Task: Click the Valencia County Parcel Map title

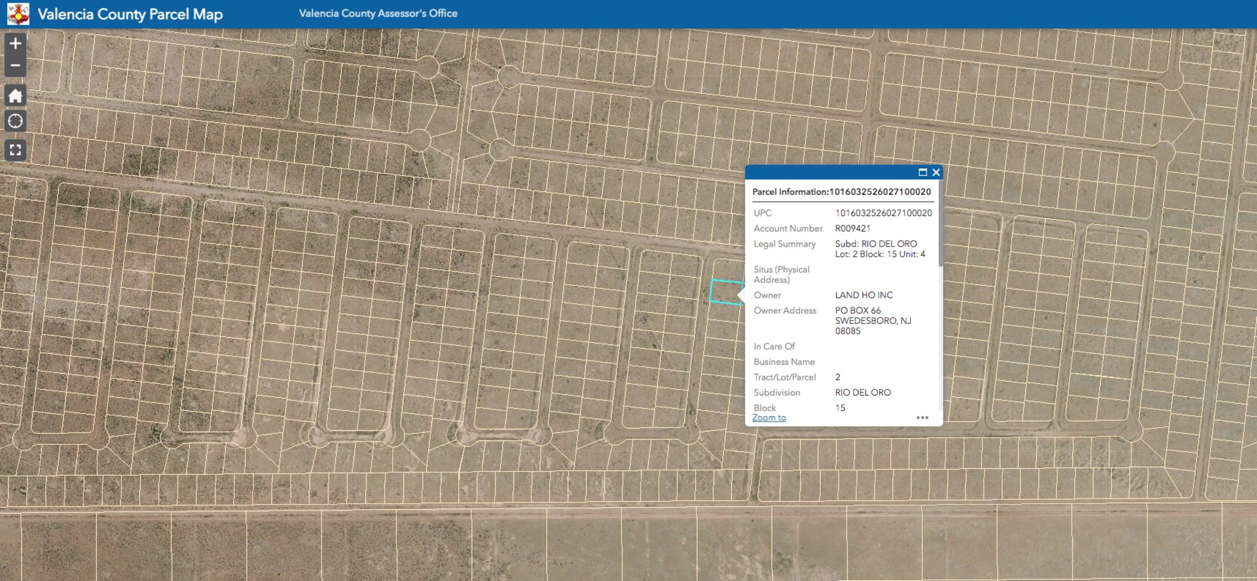Action: [x=130, y=14]
